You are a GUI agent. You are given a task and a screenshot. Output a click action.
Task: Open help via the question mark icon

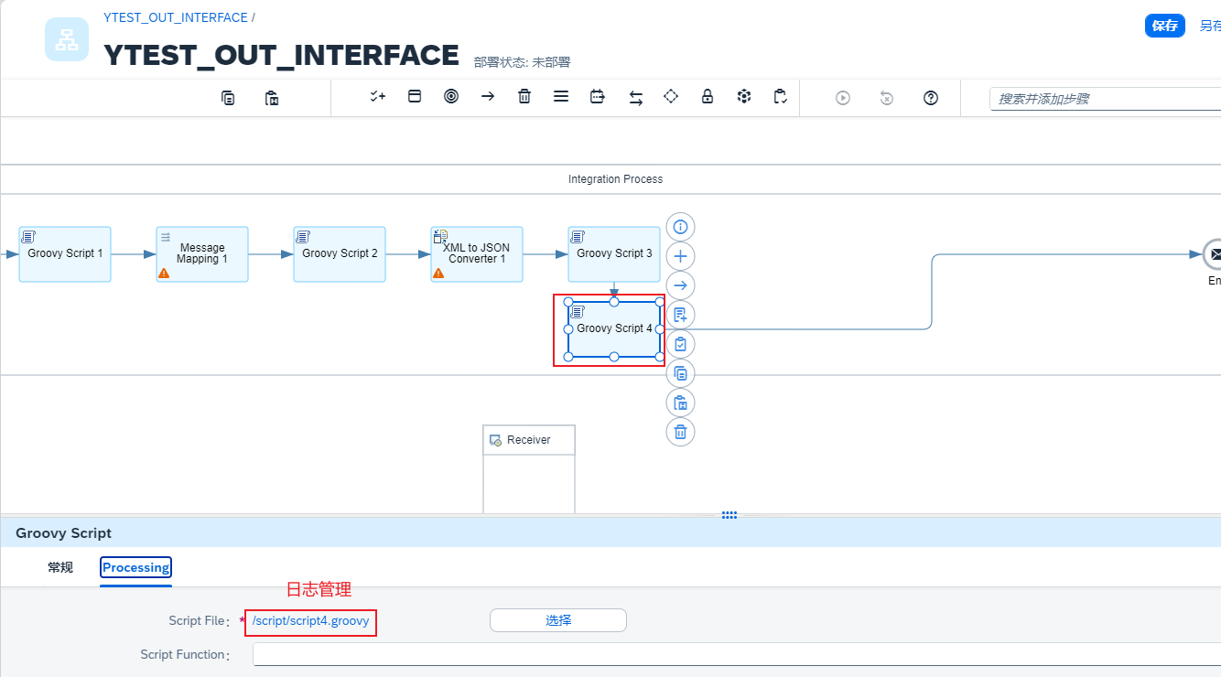931,98
